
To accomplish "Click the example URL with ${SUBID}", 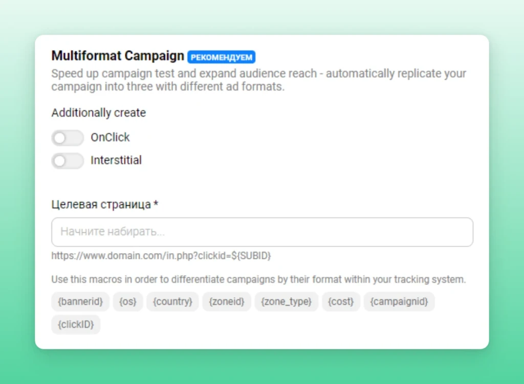I will pos(161,256).
